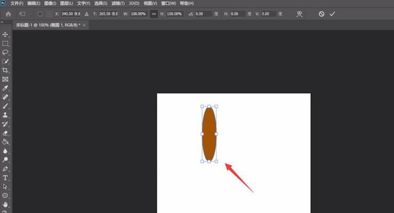Select the Lasso tool
Viewport: 394px width, 213px height.
click(x=5, y=53)
